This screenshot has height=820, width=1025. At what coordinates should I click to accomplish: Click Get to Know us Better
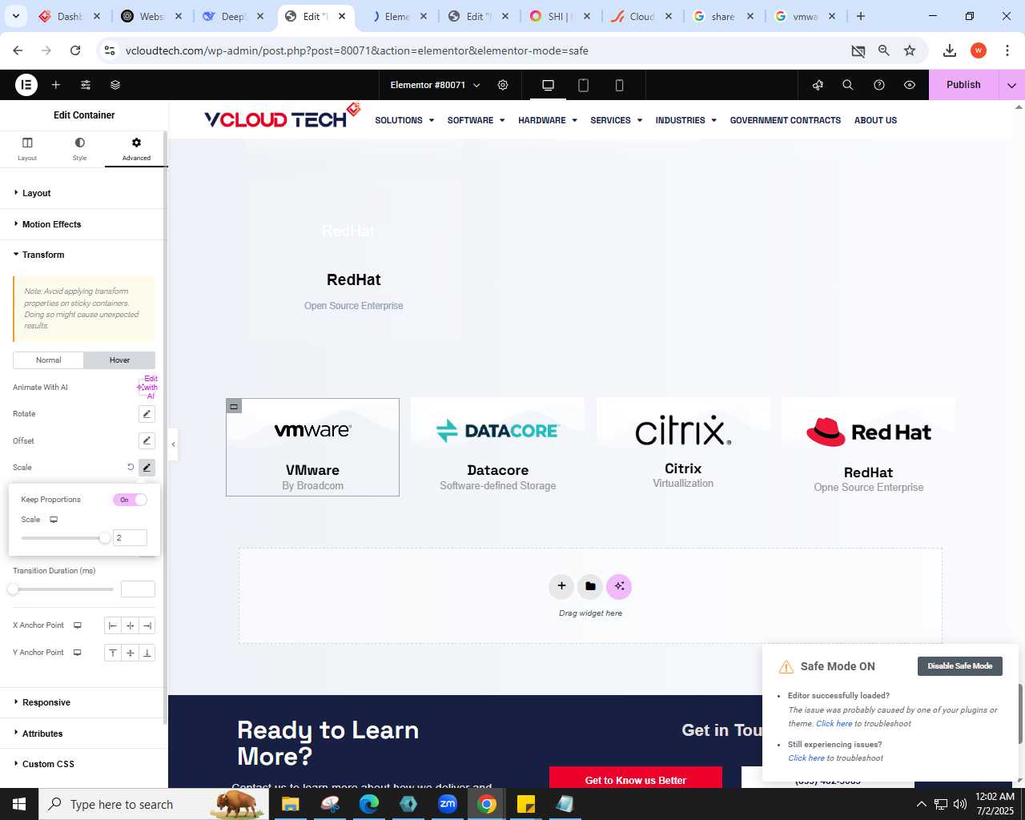tap(636, 778)
